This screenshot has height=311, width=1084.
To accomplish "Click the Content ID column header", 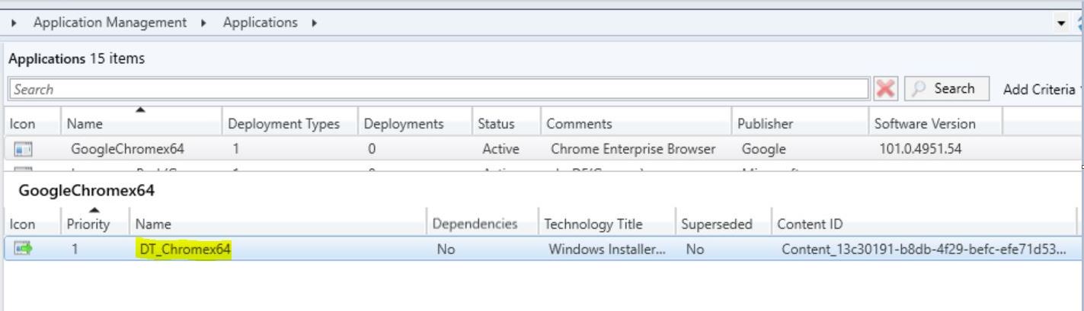I will [x=923, y=224].
